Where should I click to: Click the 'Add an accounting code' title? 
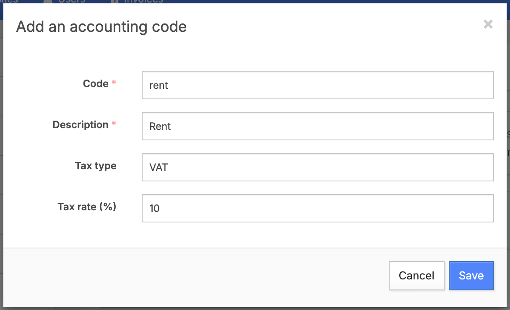(101, 27)
